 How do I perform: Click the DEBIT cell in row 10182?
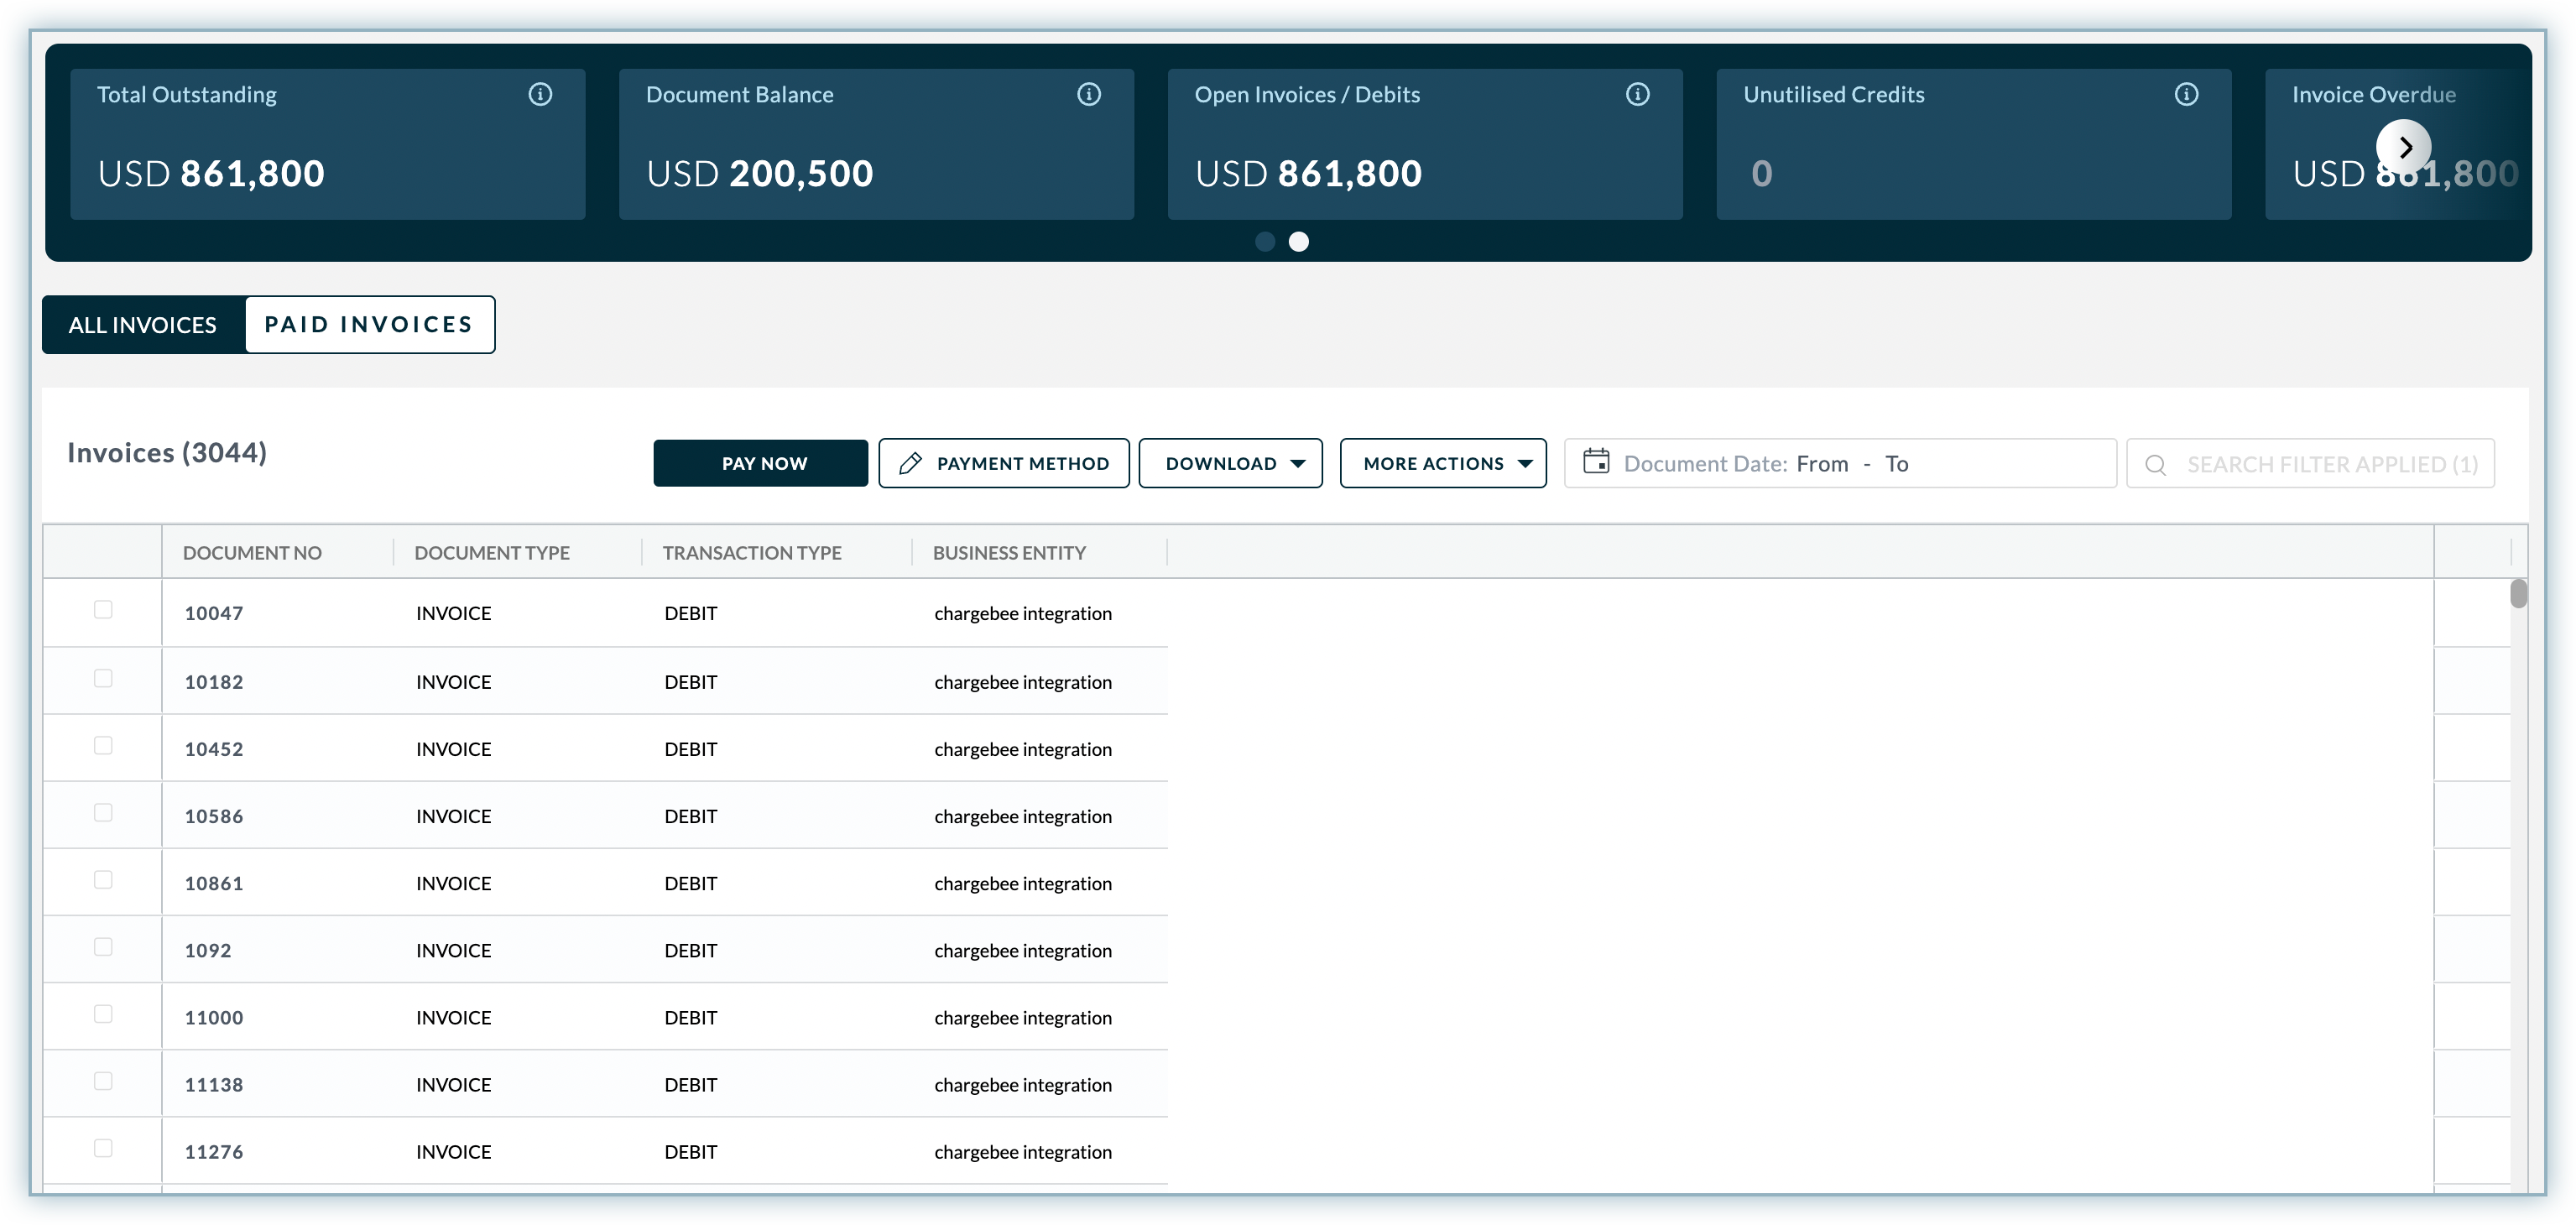coord(691,682)
